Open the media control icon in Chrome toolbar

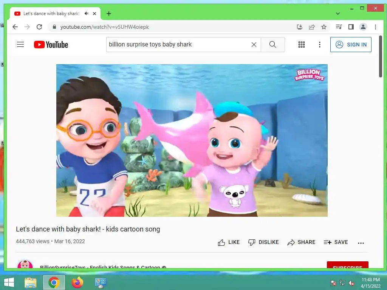(x=339, y=27)
